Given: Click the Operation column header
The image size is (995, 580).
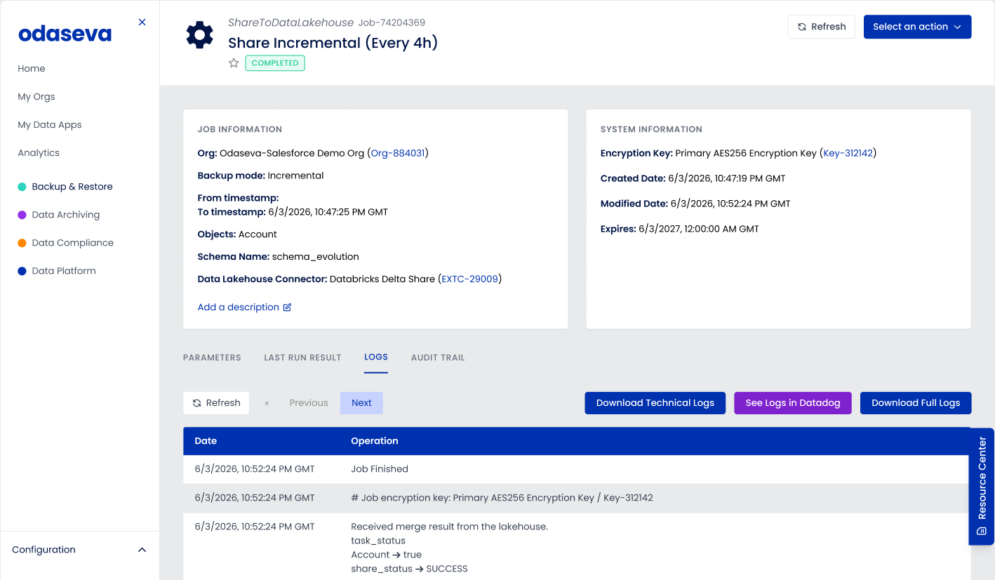Looking at the screenshot, I should pos(375,441).
